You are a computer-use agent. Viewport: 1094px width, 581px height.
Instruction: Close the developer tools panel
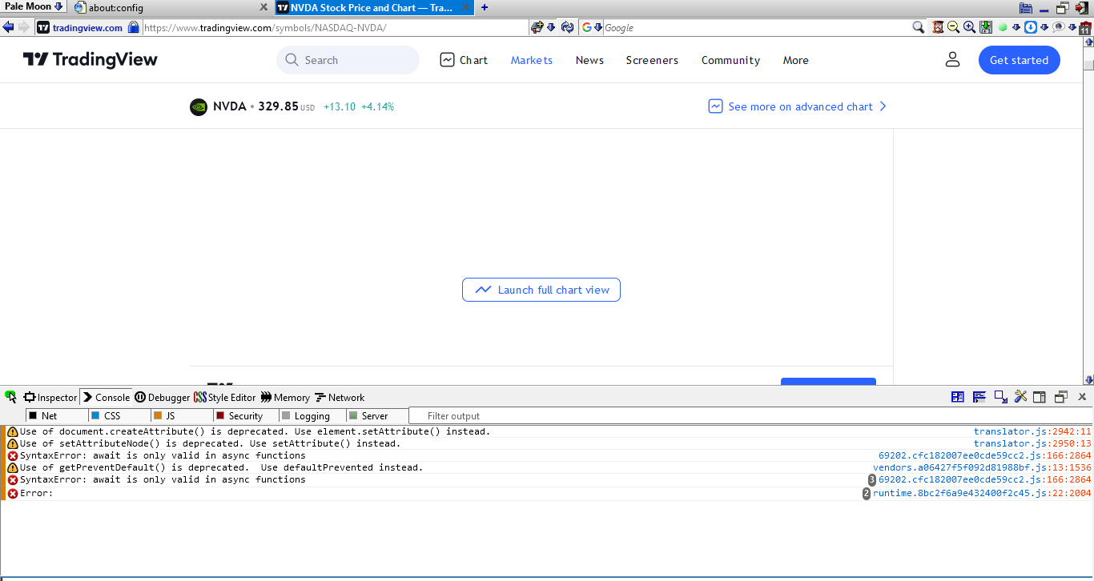(1082, 397)
